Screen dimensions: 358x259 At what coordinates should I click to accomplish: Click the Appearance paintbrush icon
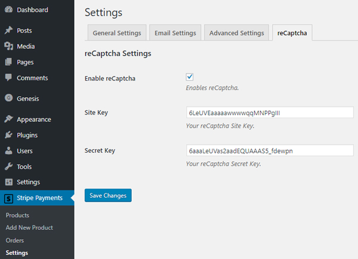pos(9,119)
